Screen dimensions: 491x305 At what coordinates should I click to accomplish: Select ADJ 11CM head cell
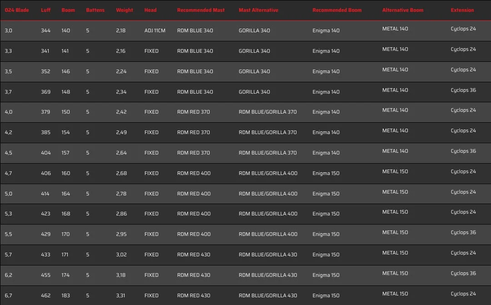pos(155,31)
